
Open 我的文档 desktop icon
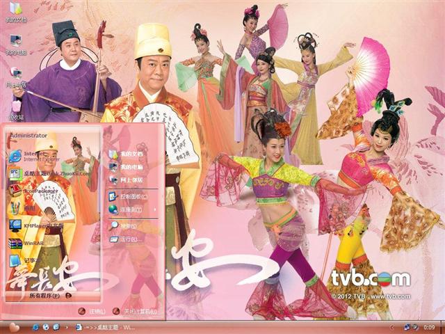(15, 11)
